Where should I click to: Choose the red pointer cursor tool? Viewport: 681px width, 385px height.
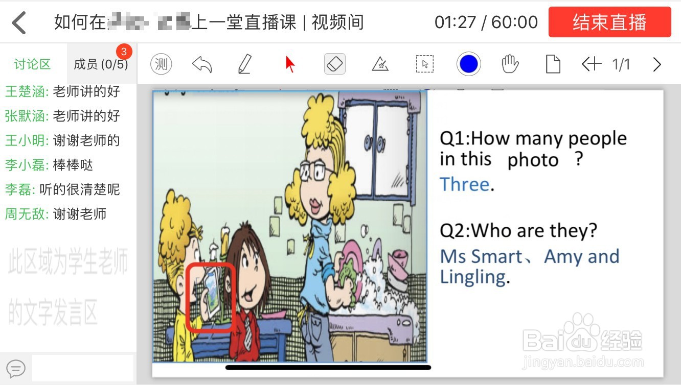point(290,64)
